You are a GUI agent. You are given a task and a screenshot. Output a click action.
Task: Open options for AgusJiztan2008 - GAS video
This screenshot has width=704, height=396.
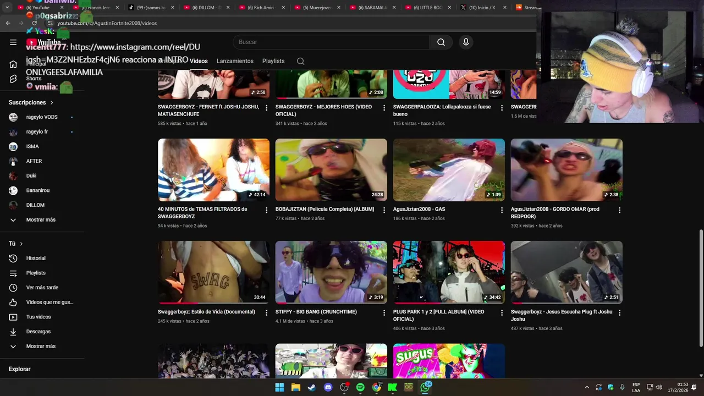[x=502, y=210]
